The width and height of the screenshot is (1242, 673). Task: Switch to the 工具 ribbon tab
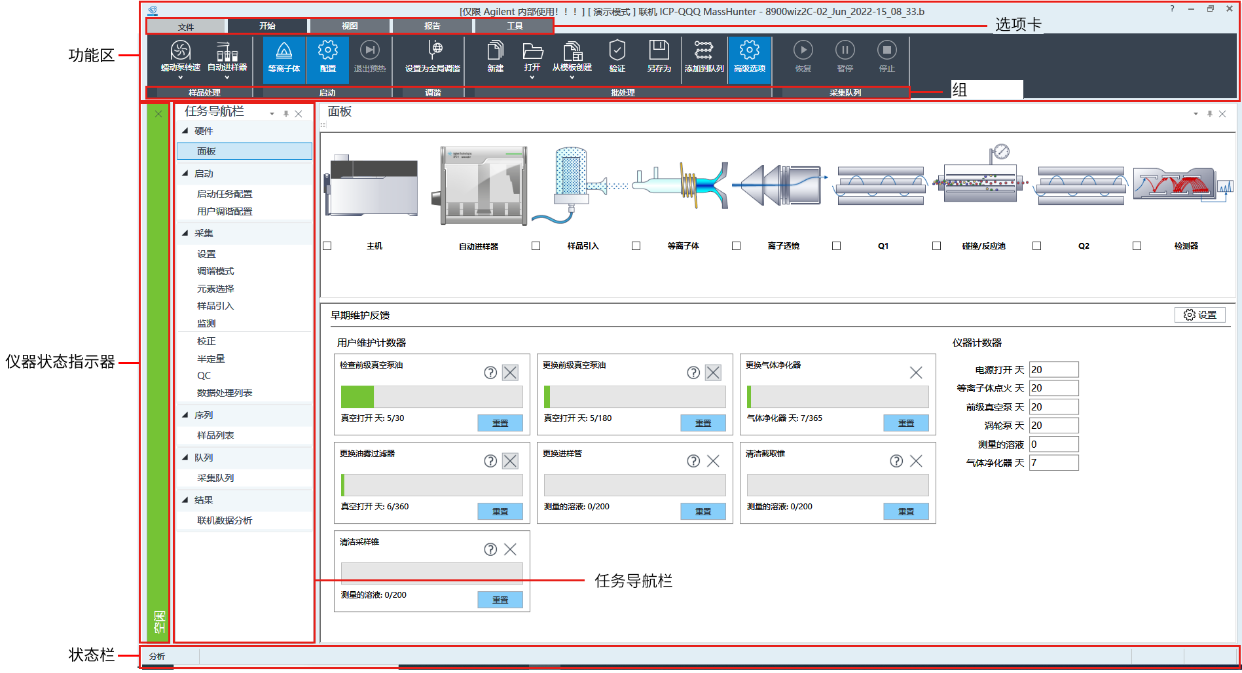(515, 26)
